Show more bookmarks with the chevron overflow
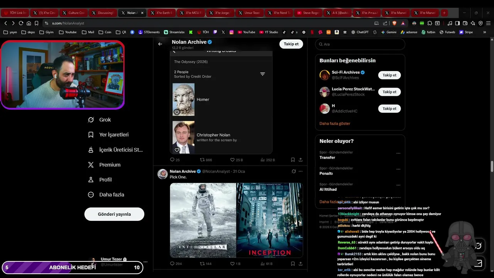 coord(485,32)
